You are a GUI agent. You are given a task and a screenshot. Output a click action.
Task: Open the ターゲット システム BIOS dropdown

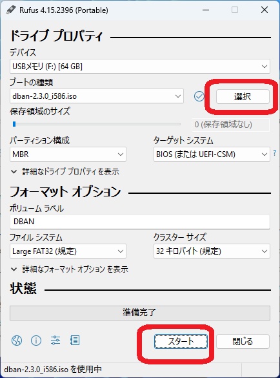tap(212, 154)
